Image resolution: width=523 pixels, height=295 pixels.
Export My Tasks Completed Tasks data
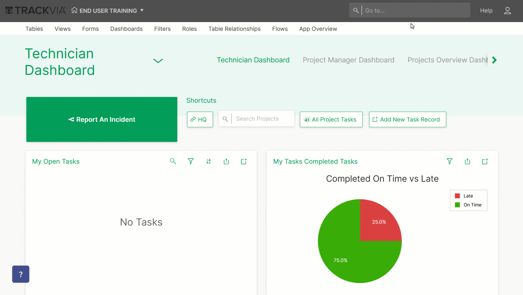click(x=467, y=161)
